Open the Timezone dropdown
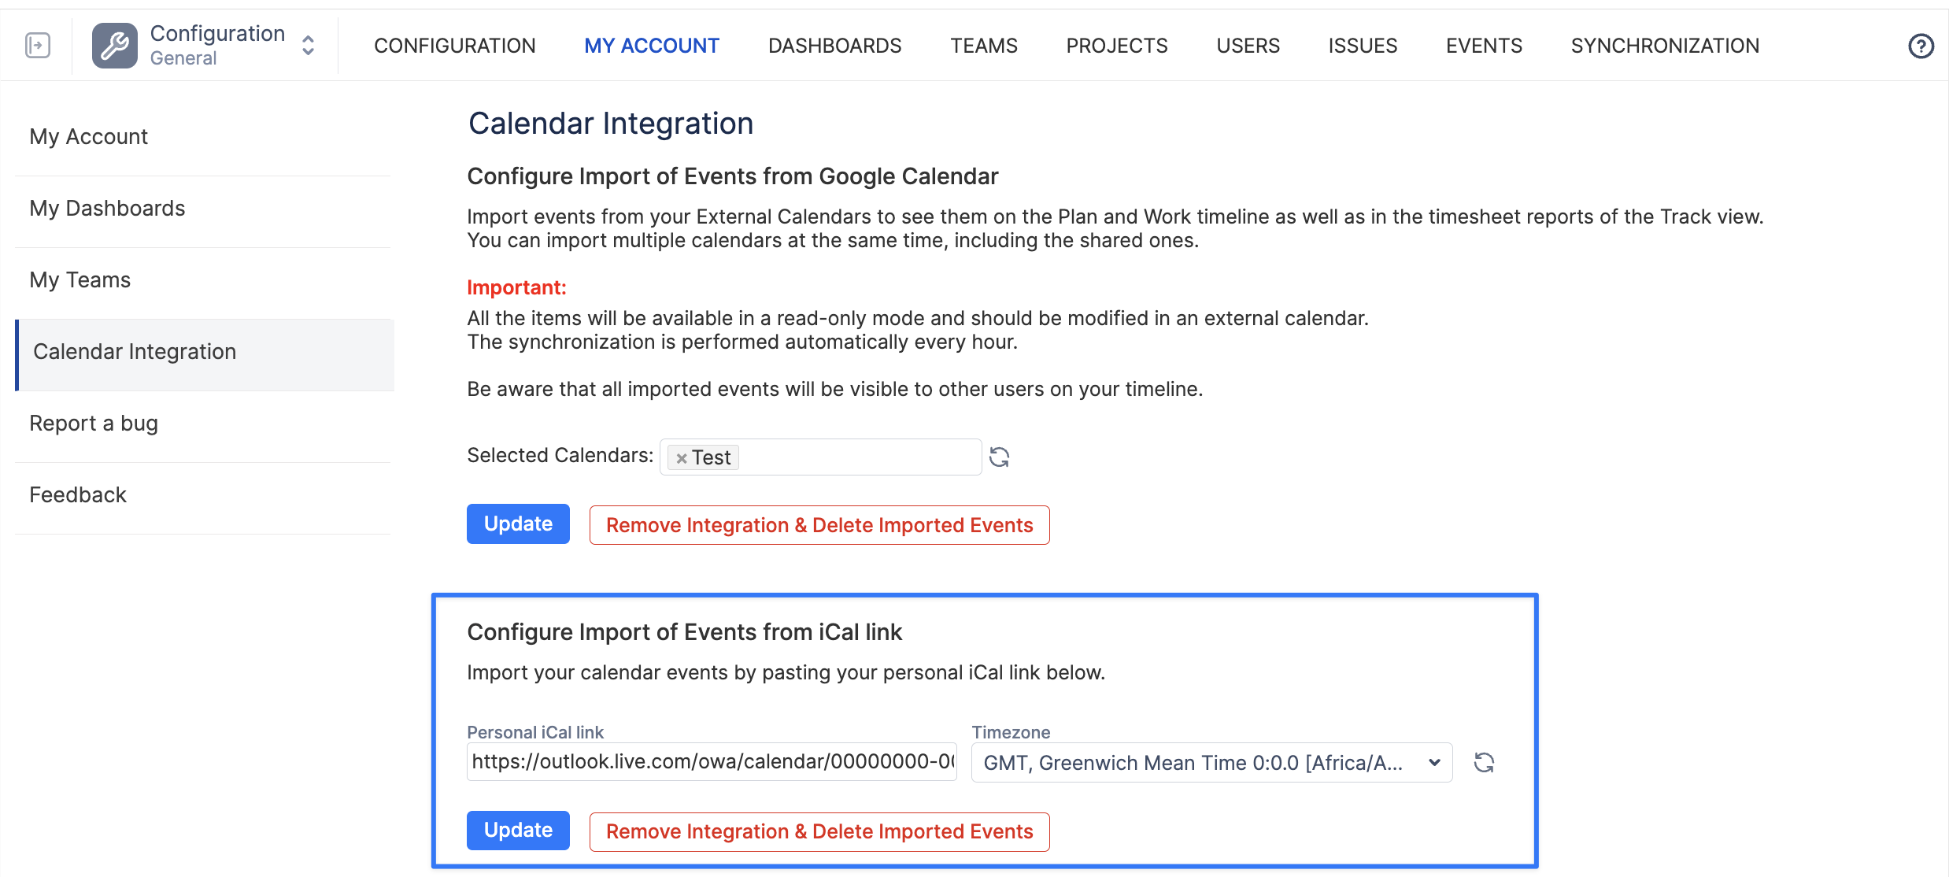The height and width of the screenshot is (877, 1949). [1211, 763]
